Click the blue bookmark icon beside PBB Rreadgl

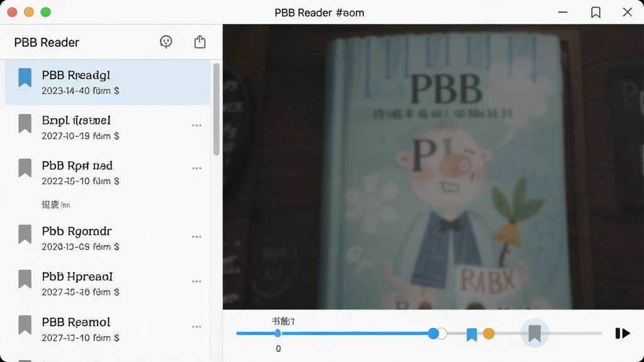click(25, 77)
